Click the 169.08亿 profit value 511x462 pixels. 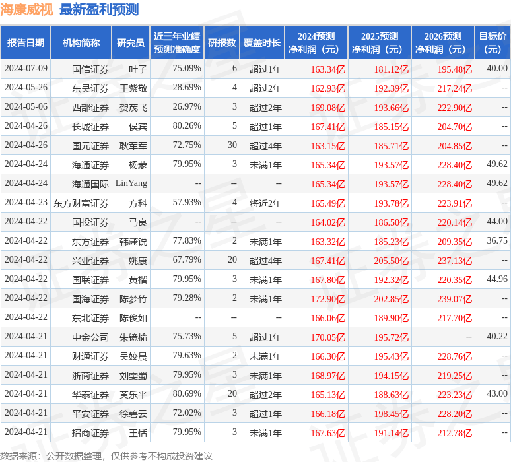[x=328, y=108]
